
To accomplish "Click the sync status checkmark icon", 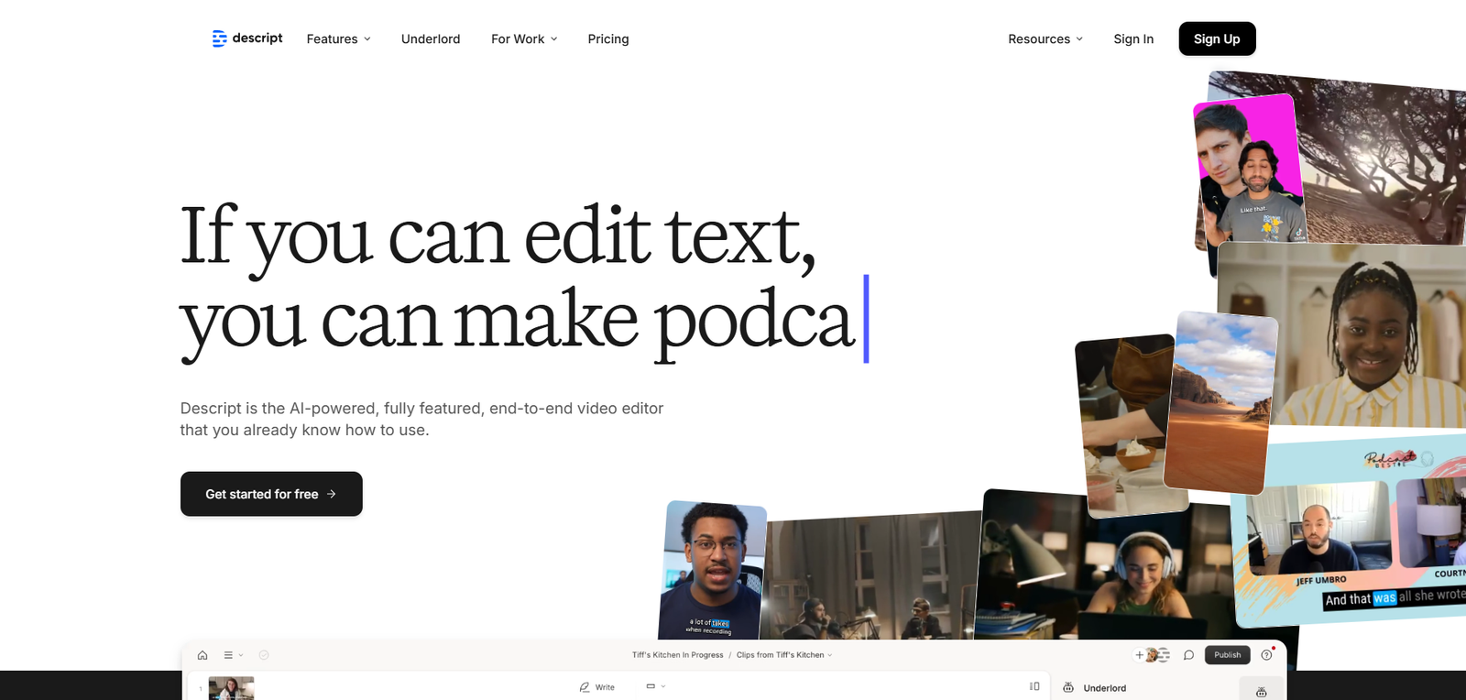I will click(264, 655).
